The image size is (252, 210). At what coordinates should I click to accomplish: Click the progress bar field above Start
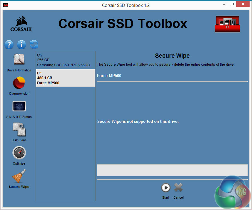(172, 170)
